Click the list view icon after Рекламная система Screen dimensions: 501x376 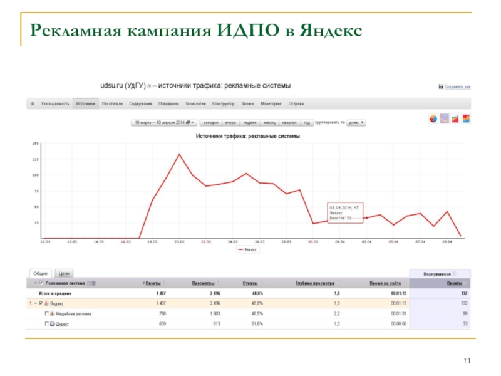pos(93,283)
